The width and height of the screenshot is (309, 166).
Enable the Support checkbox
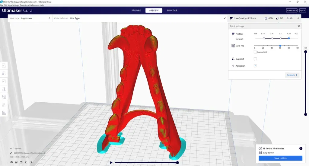(255, 59)
